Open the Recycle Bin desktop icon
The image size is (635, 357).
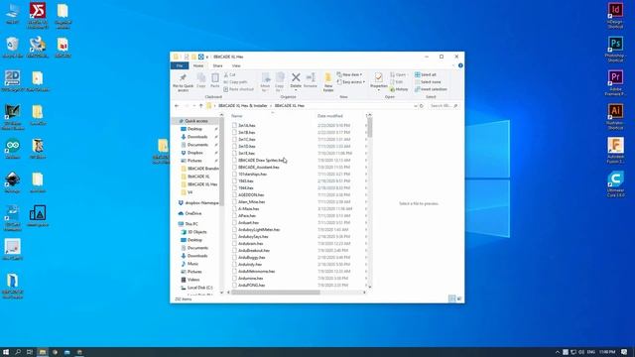13,48
